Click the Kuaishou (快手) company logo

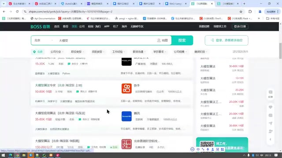click(126, 89)
